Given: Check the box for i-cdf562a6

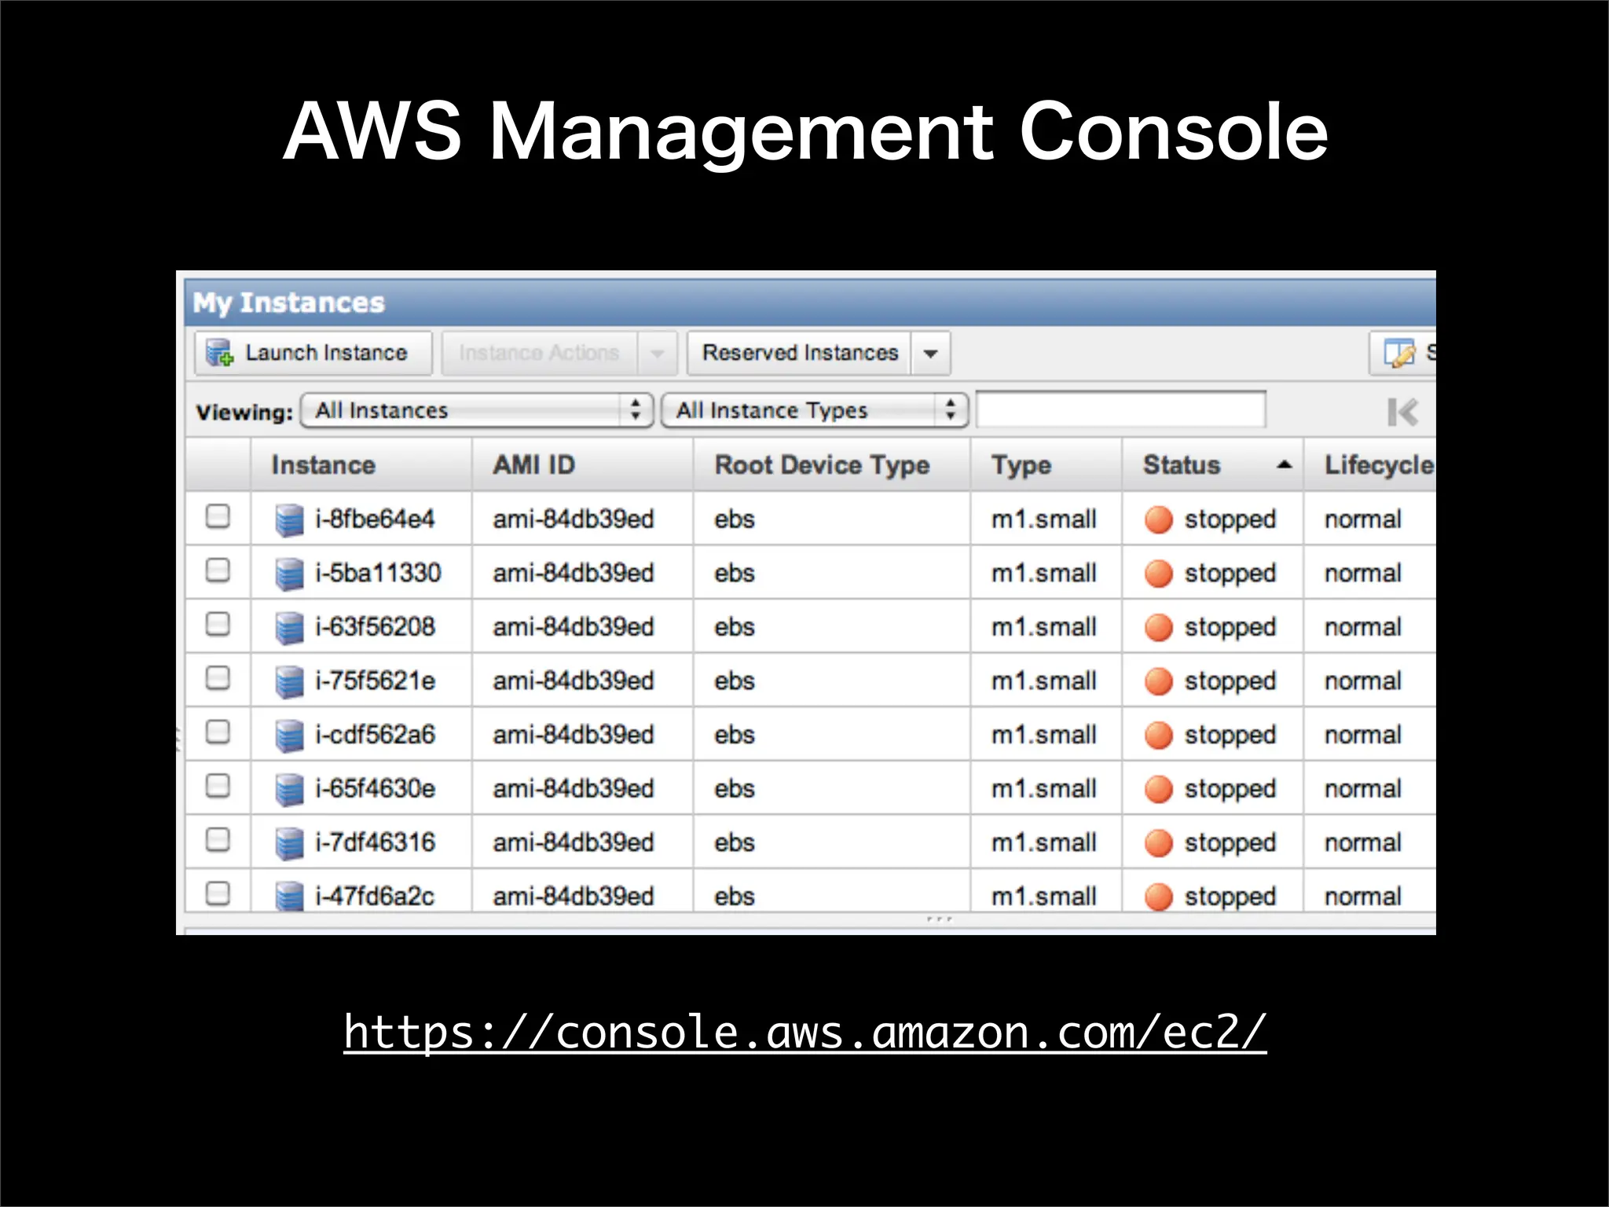Looking at the screenshot, I should (x=218, y=732).
